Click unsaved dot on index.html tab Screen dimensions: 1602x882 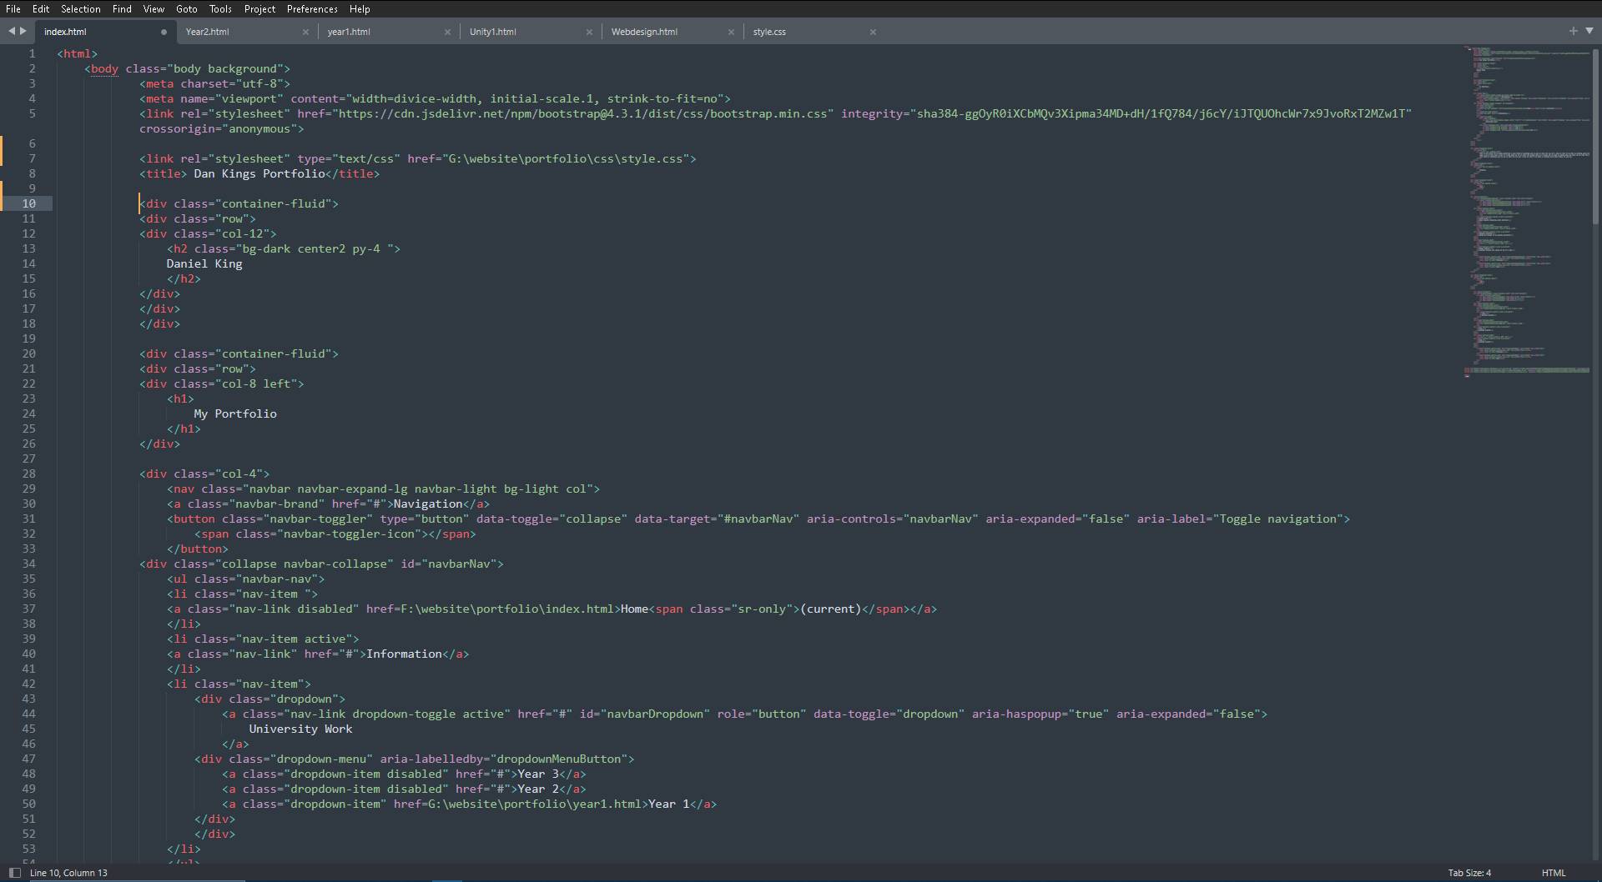pos(164,32)
